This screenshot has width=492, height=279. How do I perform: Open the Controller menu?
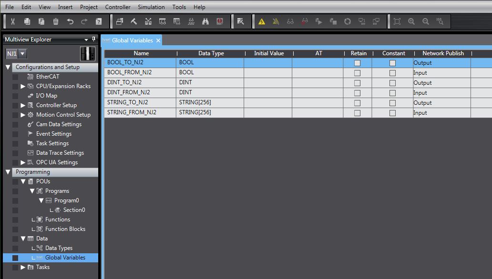pyautogui.click(x=118, y=7)
